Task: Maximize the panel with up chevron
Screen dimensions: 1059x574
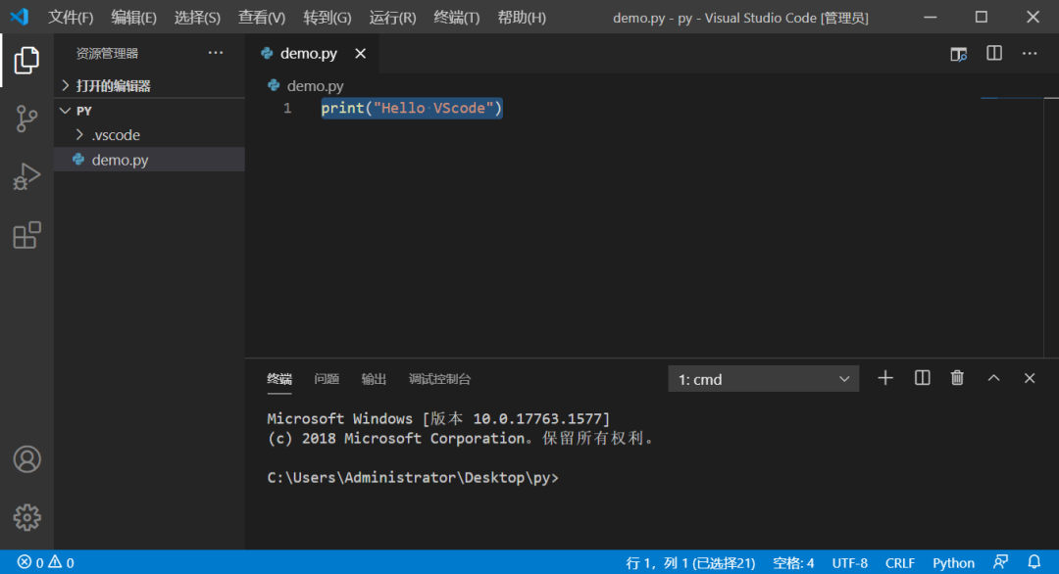Action: [993, 378]
